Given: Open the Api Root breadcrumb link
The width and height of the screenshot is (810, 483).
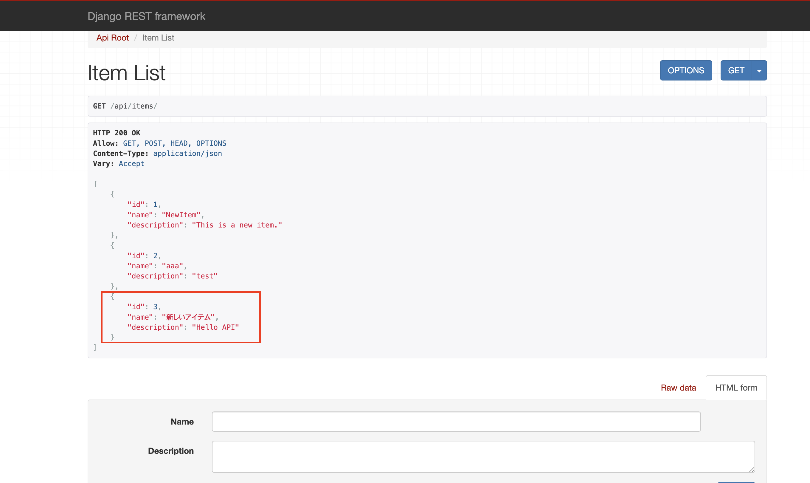Looking at the screenshot, I should coord(112,38).
